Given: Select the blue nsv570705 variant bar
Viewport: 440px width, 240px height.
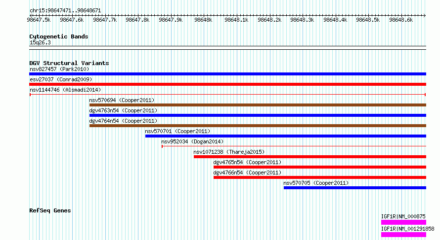Looking at the screenshot, I should pos(354,188).
